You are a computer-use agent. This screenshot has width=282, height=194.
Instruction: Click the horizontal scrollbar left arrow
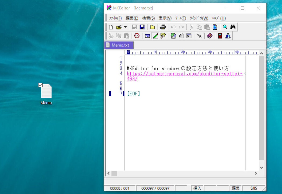pyautogui.click(x=109, y=173)
